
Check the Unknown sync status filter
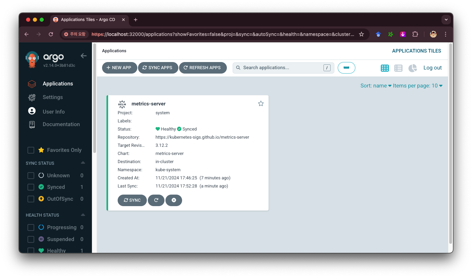pyautogui.click(x=31, y=176)
